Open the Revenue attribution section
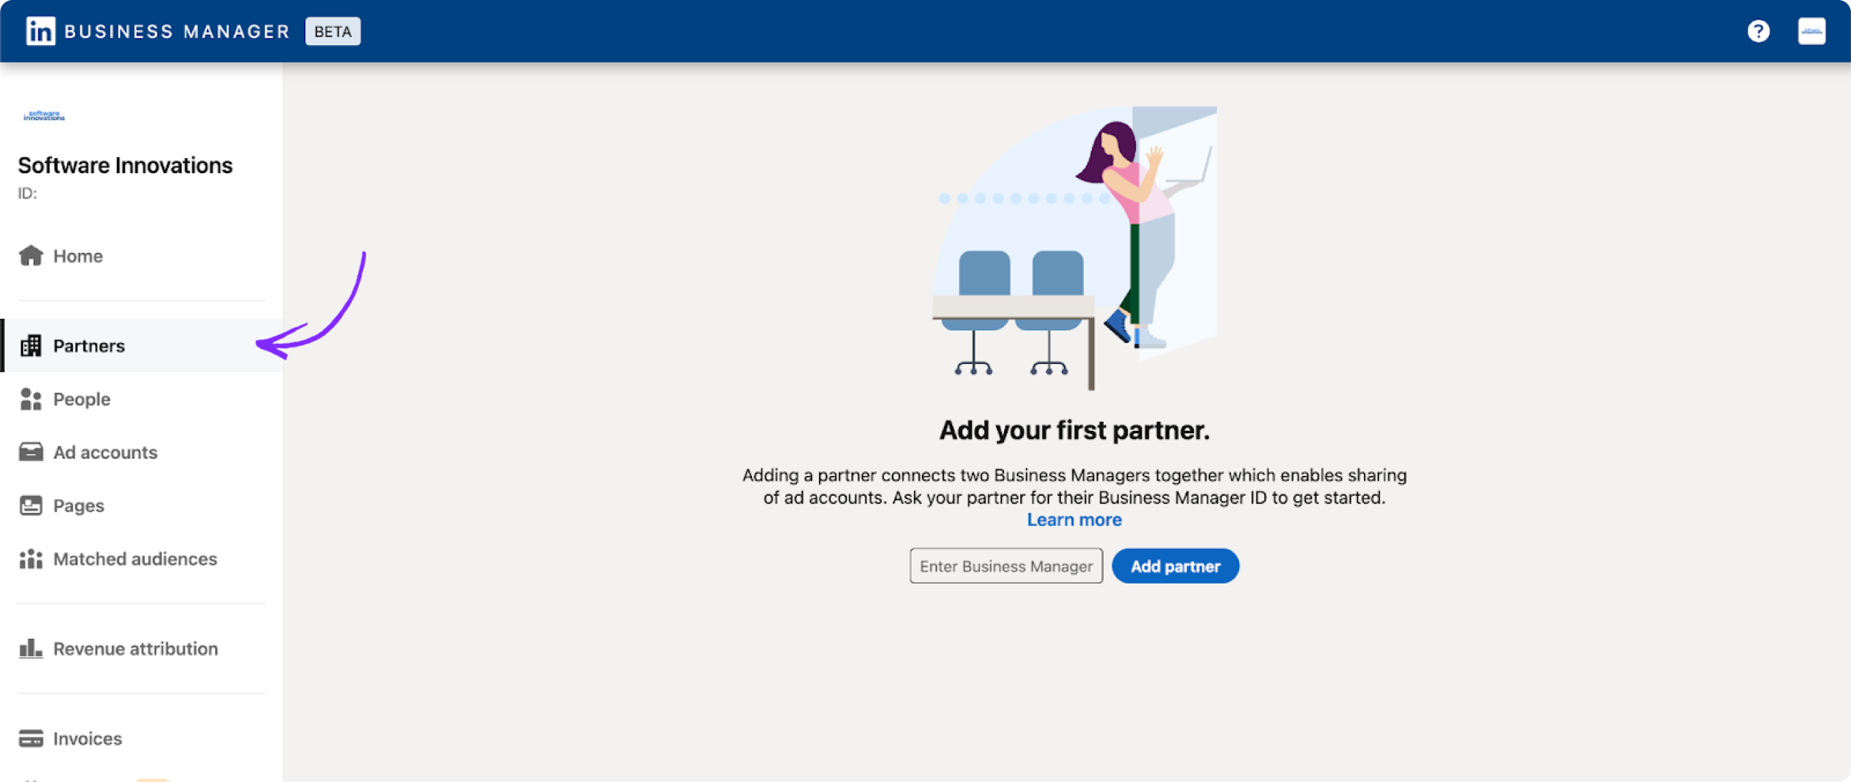 134,648
